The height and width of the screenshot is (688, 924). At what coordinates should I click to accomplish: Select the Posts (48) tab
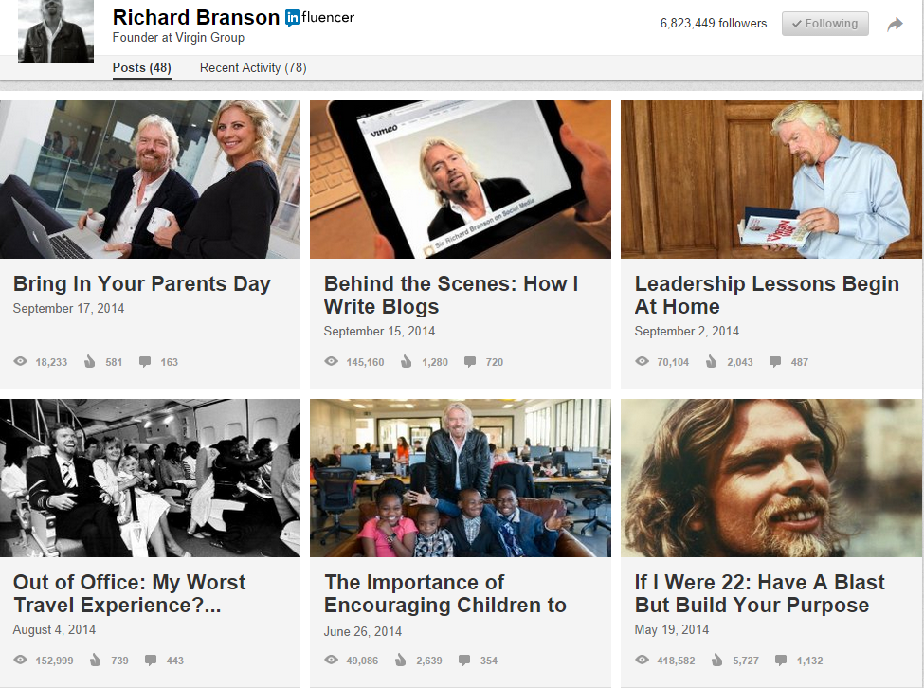tap(141, 67)
